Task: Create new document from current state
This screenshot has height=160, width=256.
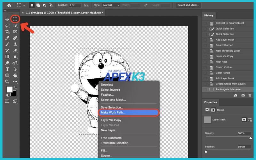Action: pyautogui.click(x=235, y=95)
